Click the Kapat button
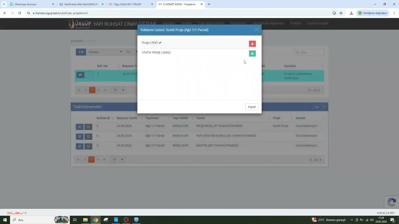The image size is (399, 224). (x=252, y=107)
